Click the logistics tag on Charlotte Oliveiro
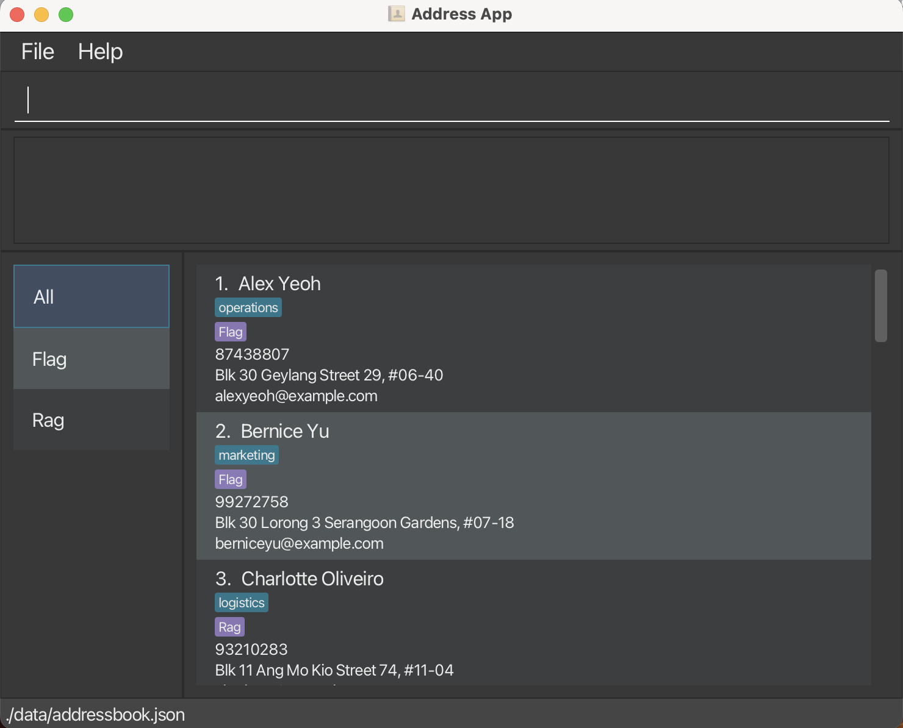The height and width of the screenshot is (728, 903). tap(242, 603)
